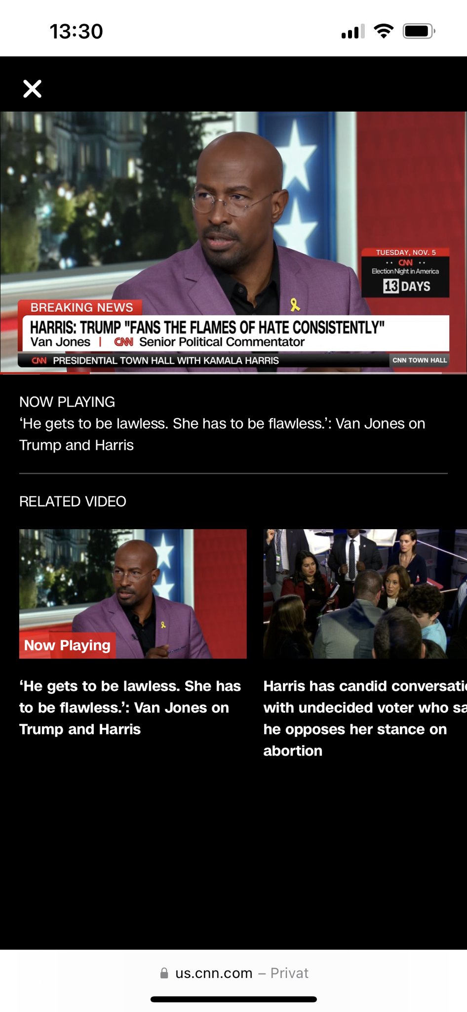Image resolution: width=467 pixels, height=1012 pixels.
Task: Tap the cellular signal bars icon
Action: pos(353,31)
